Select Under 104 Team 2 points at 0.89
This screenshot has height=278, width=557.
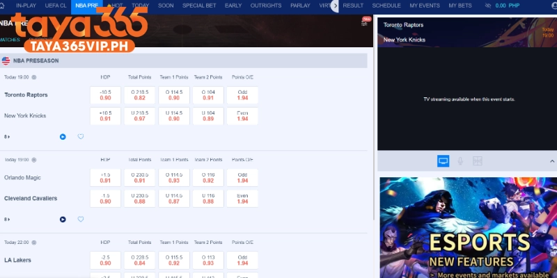[x=208, y=116]
